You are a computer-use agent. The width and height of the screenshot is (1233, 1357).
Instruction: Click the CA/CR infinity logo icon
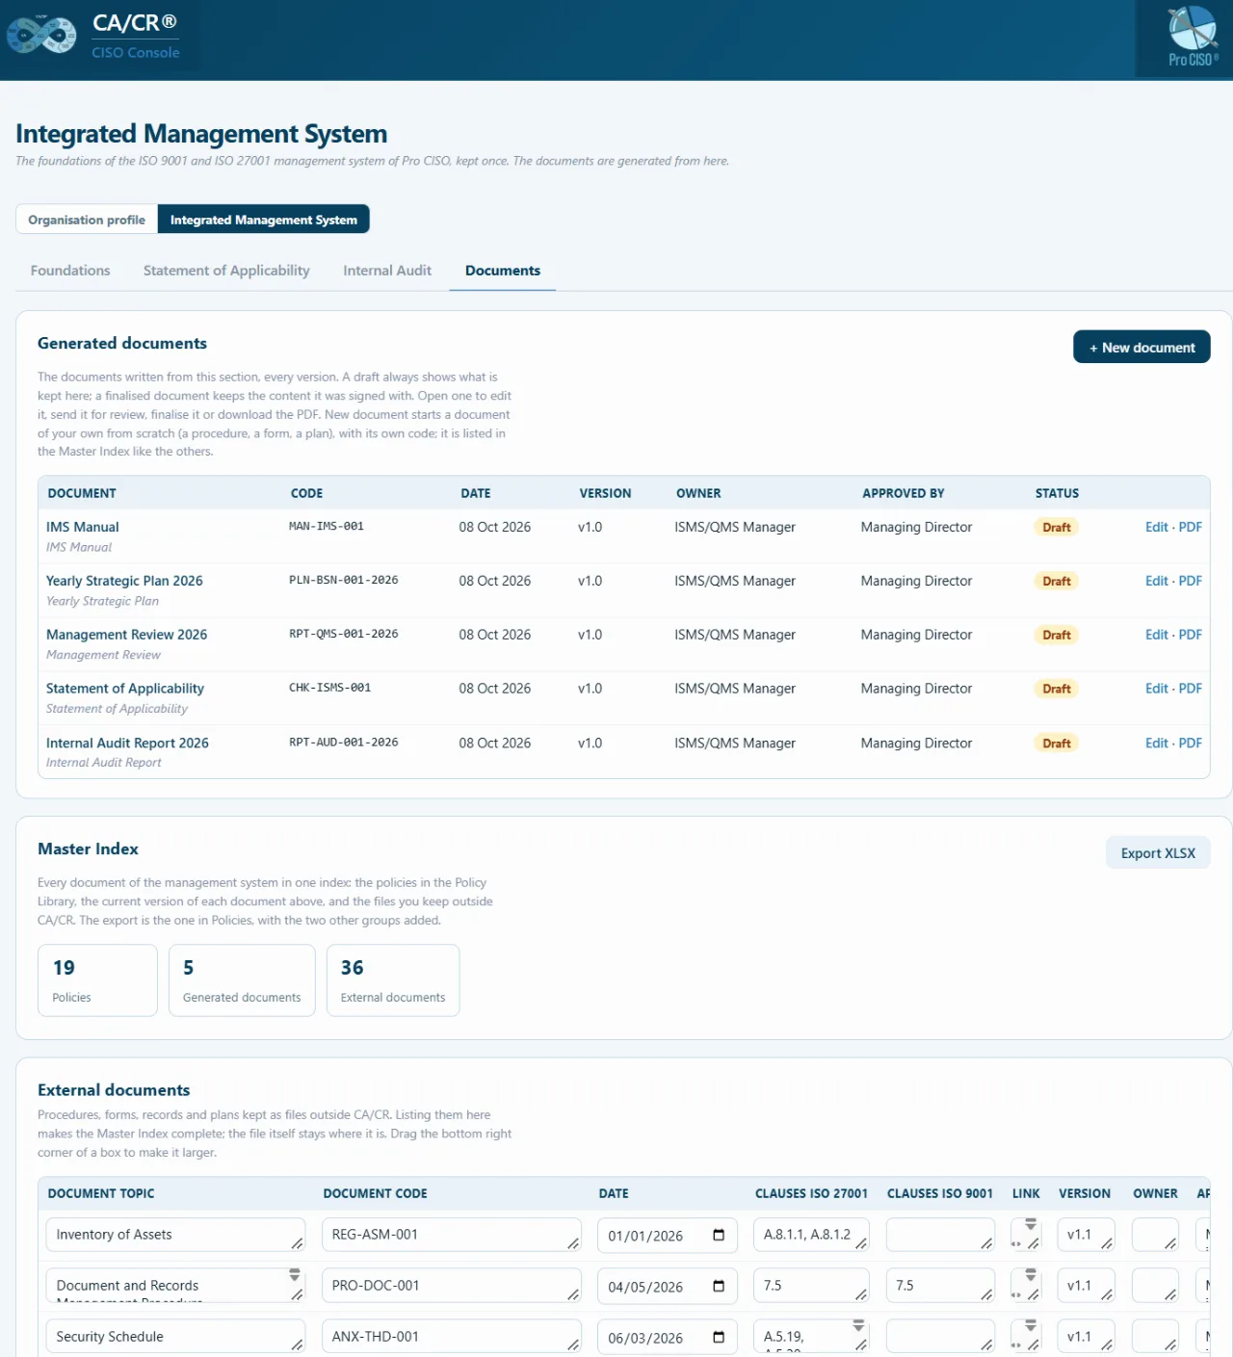[41, 35]
